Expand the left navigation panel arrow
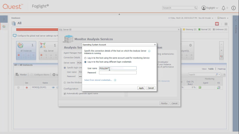This screenshot has width=239, height=134. coord(4,19)
